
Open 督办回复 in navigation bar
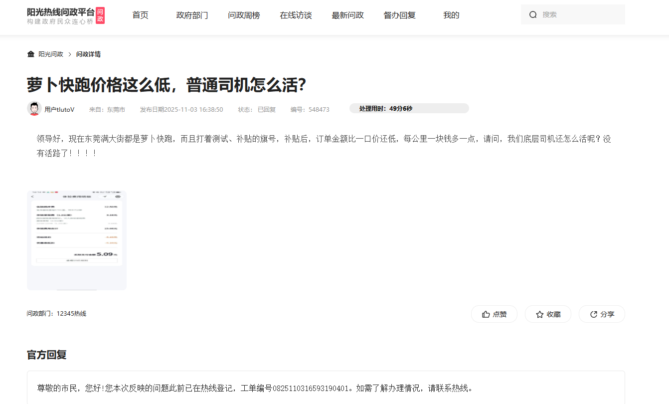click(399, 15)
